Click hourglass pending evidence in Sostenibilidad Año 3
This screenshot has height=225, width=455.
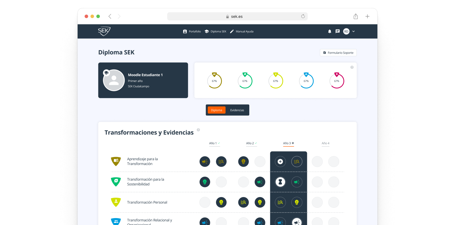tap(280, 182)
